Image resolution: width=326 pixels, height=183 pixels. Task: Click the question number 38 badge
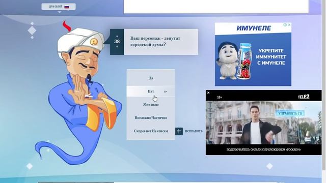pos(117,42)
